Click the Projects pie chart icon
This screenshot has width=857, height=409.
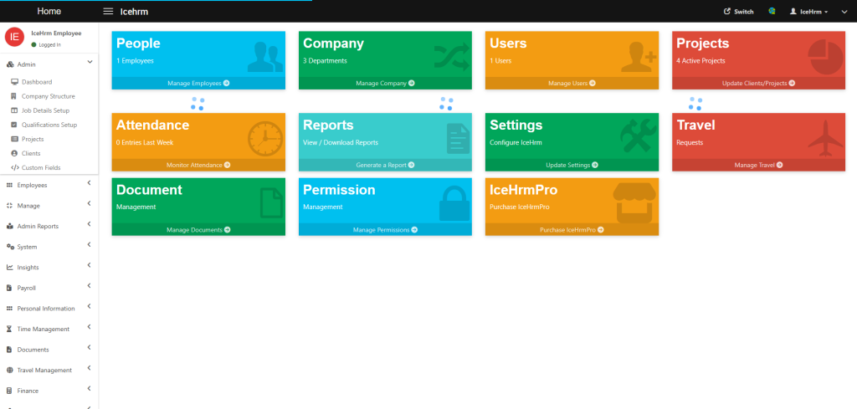[825, 56]
